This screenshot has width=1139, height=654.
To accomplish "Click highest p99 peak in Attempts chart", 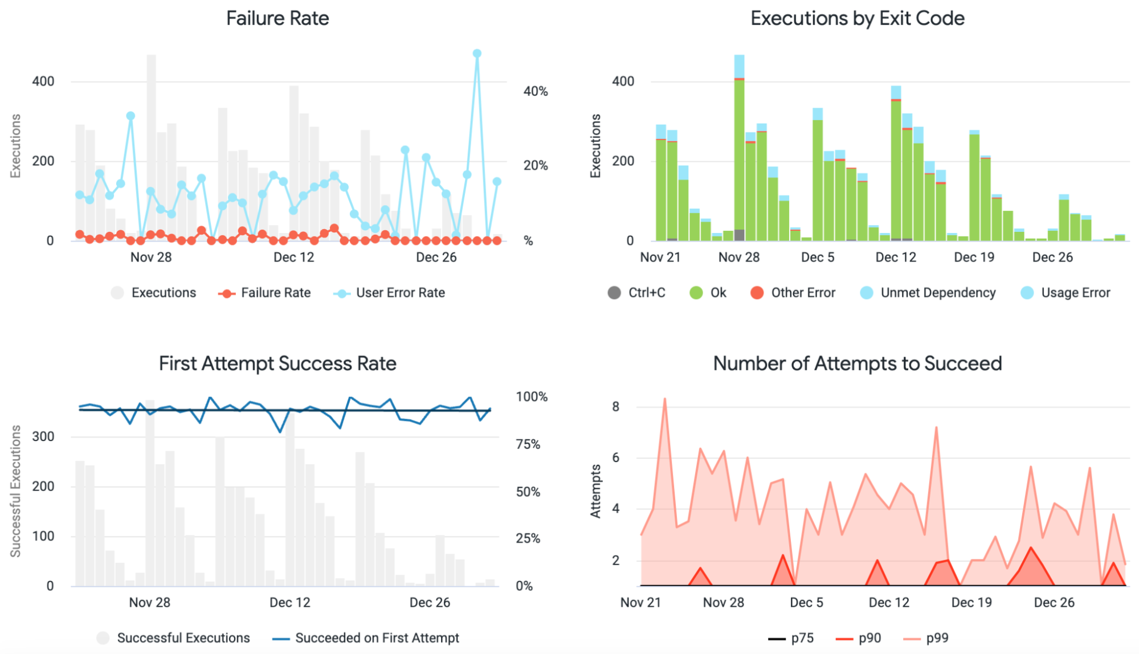I will 664,399.
